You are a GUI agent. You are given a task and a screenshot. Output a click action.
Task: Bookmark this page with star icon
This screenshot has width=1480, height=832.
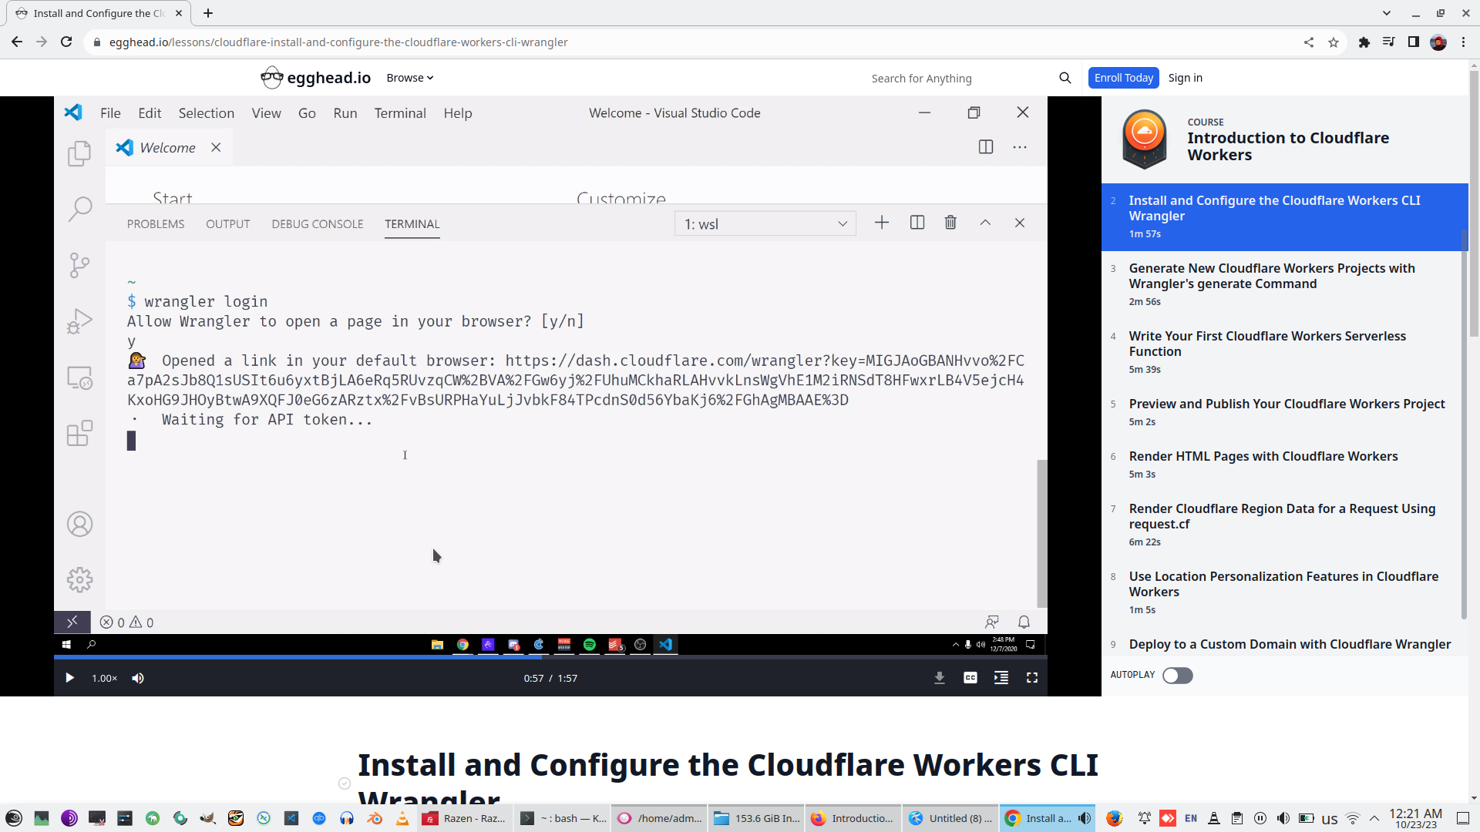[1334, 42]
